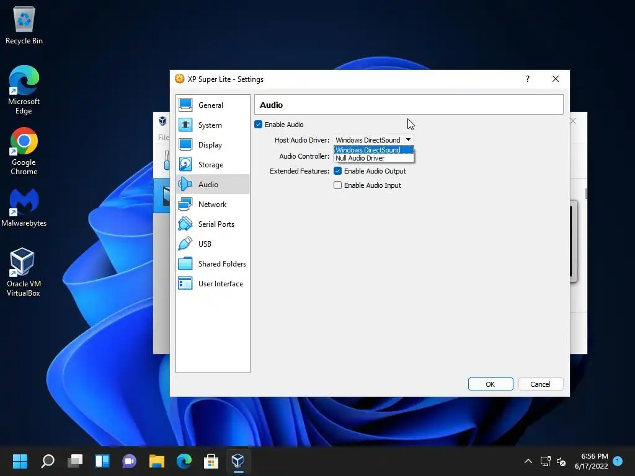Select the Display monitor icon
This screenshot has height=476, width=635.
click(185, 144)
